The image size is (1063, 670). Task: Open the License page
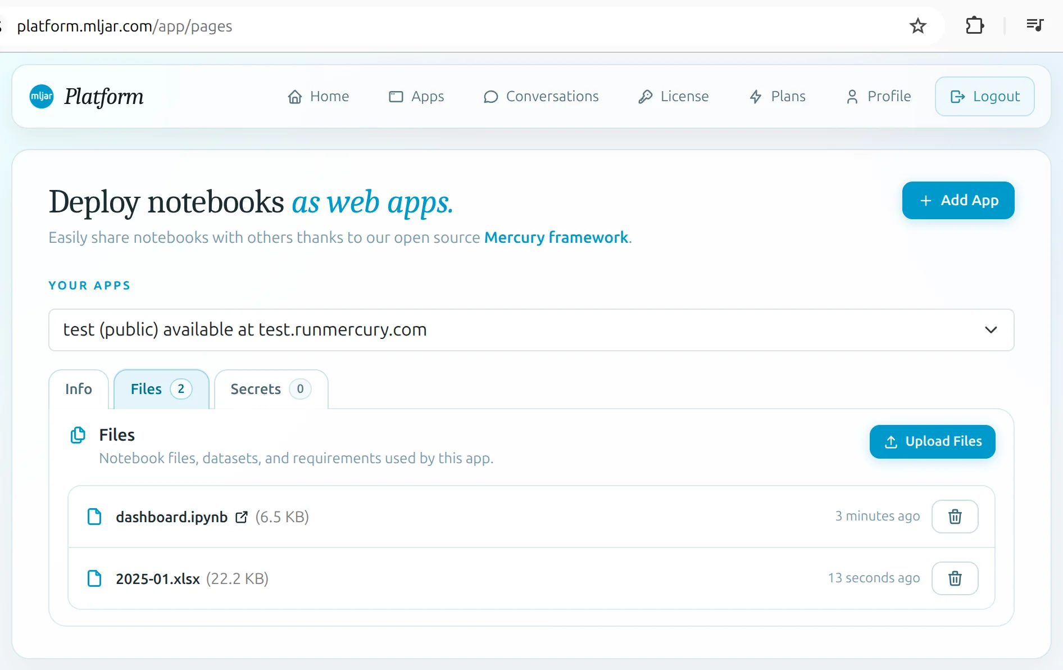tap(674, 97)
